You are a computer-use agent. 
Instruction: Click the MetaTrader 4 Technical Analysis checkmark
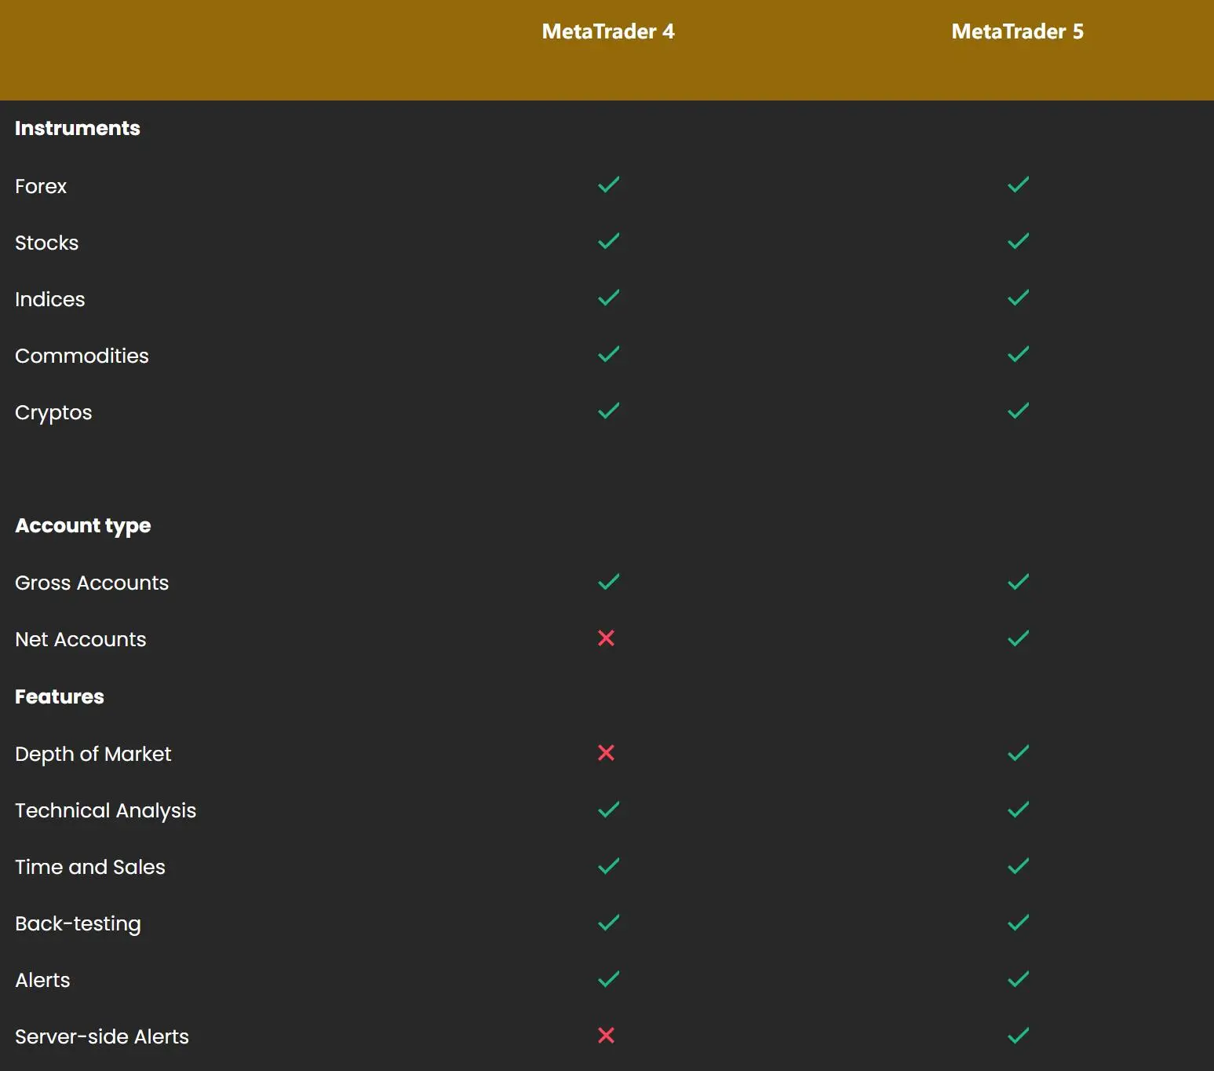point(609,810)
